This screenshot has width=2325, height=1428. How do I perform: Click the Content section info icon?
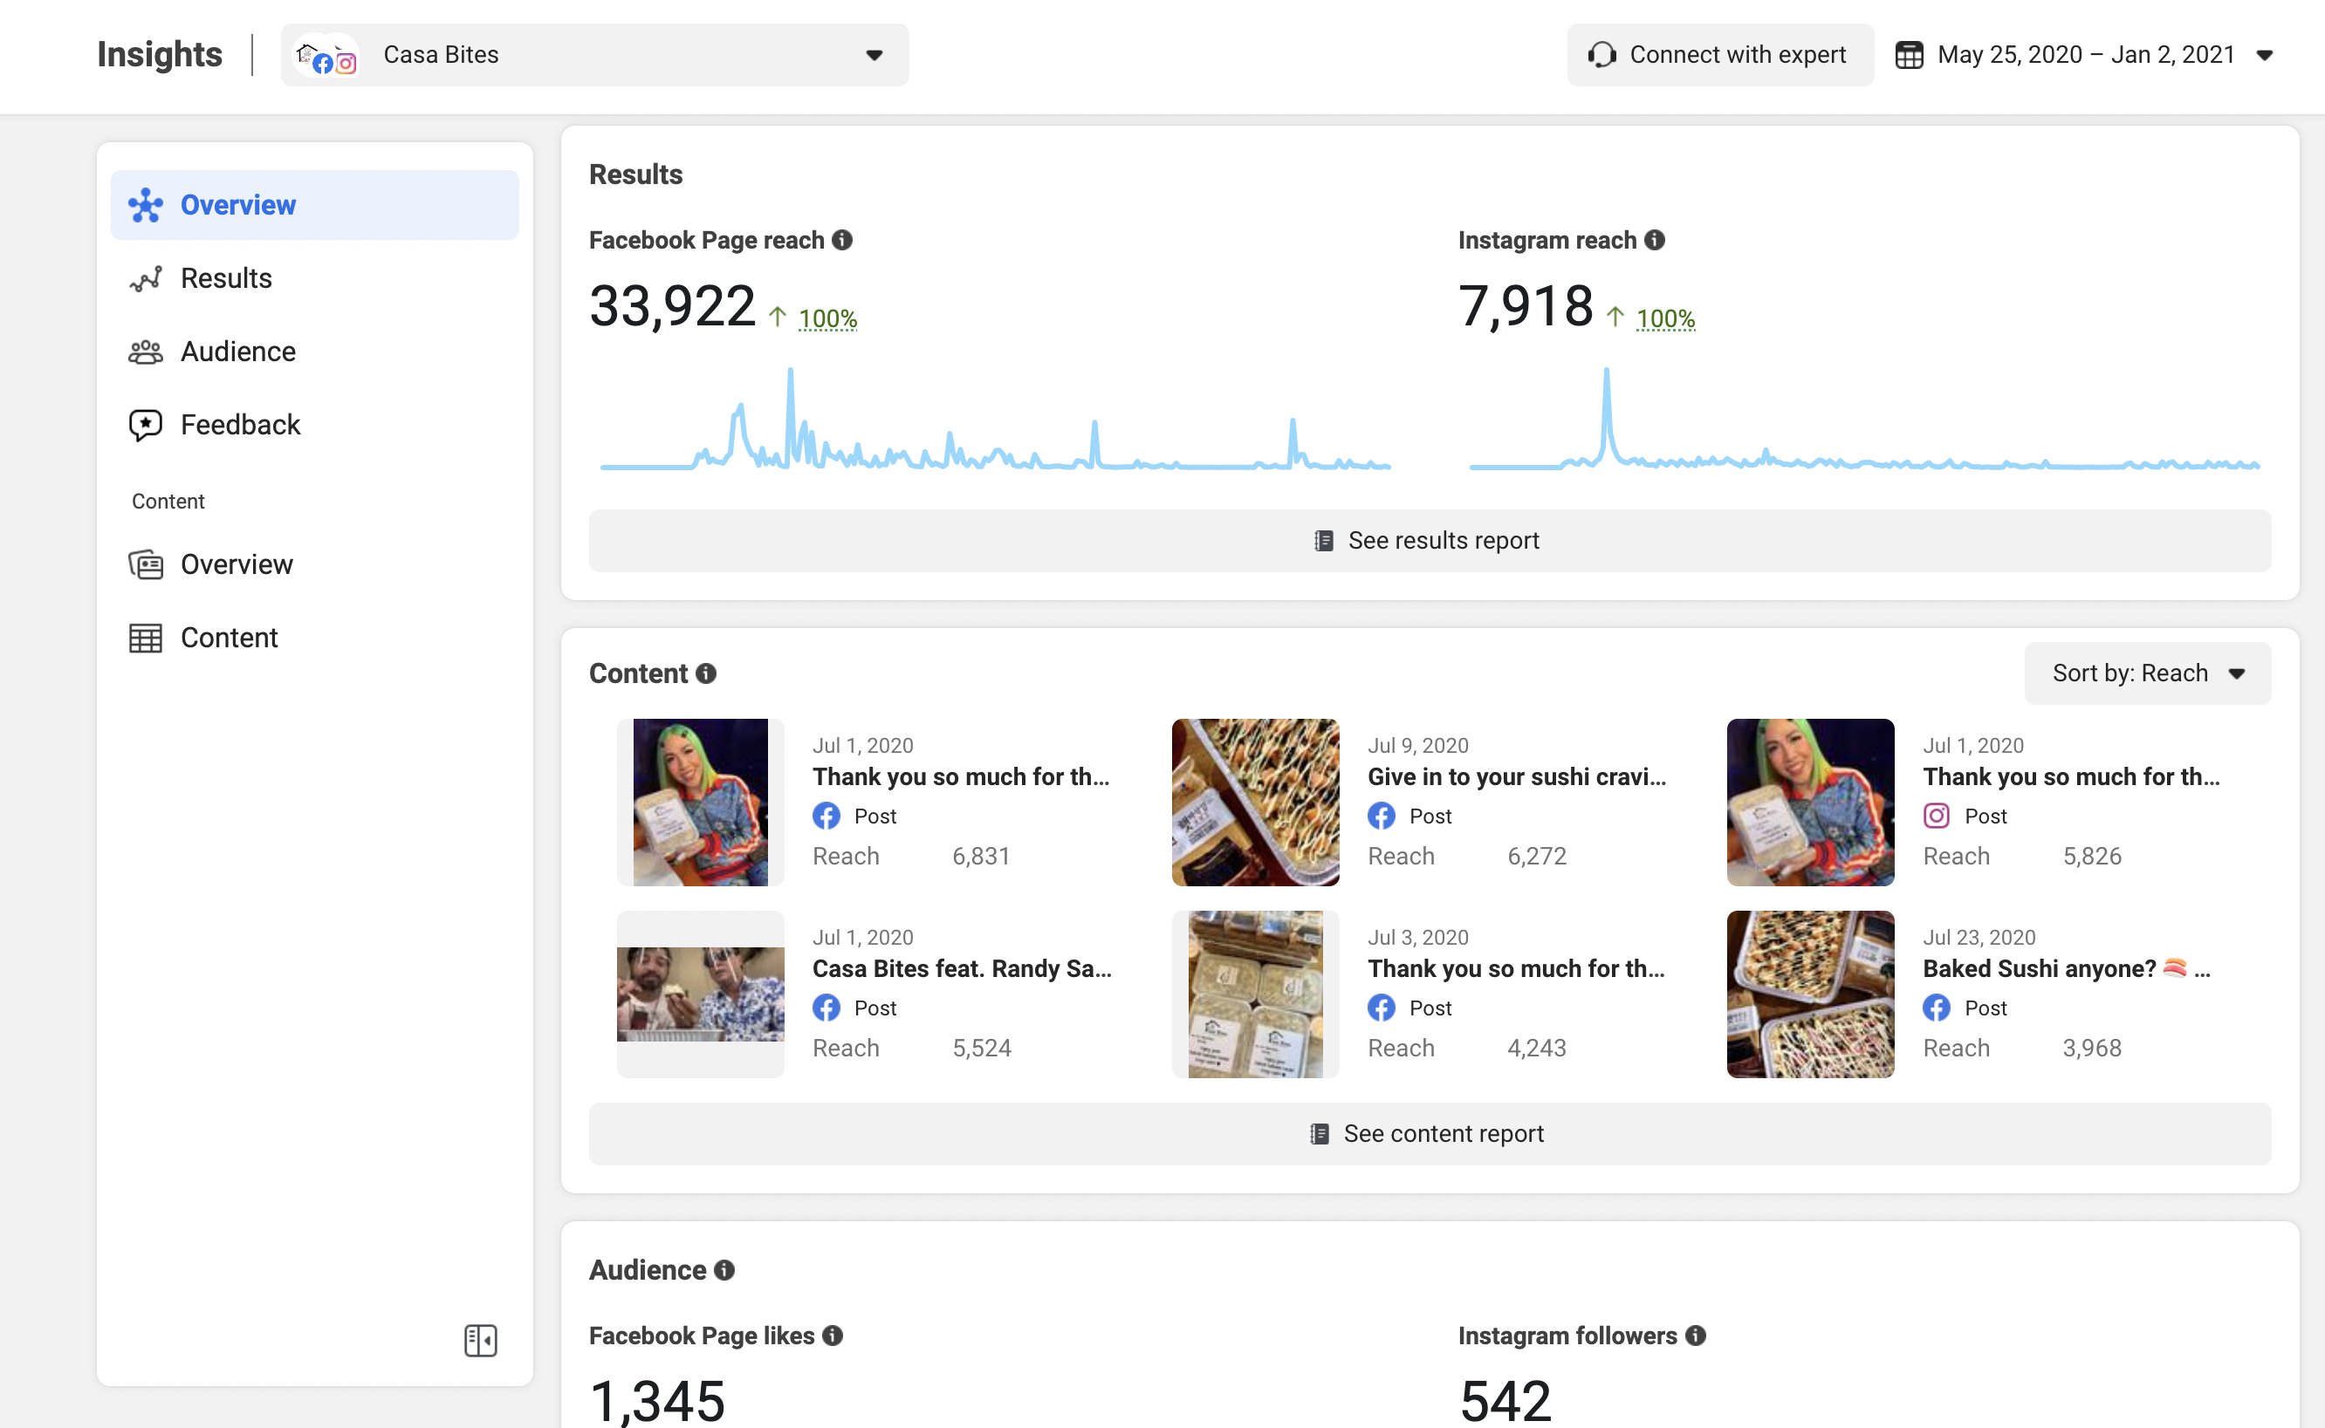tap(706, 673)
